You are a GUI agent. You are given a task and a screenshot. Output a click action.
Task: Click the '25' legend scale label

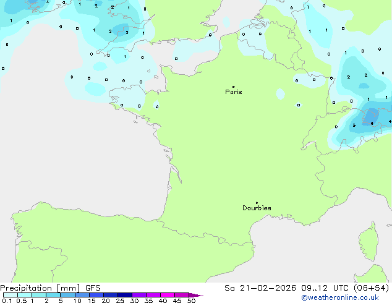(120, 301)
